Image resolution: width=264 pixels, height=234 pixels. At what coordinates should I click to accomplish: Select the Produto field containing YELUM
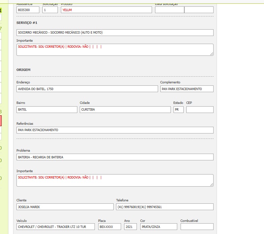tap(106, 10)
